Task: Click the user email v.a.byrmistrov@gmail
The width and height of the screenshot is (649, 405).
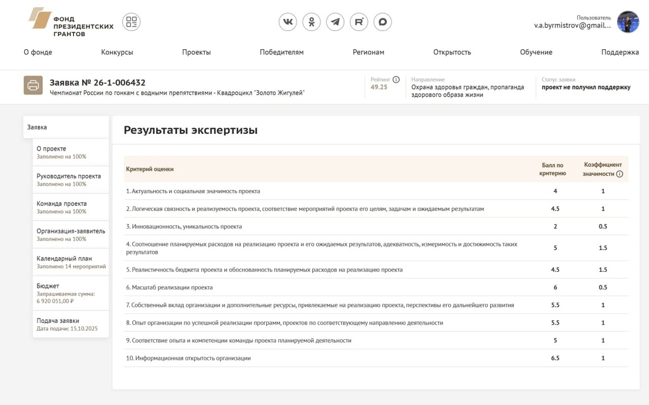Action: pyautogui.click(x=572, y=25)
